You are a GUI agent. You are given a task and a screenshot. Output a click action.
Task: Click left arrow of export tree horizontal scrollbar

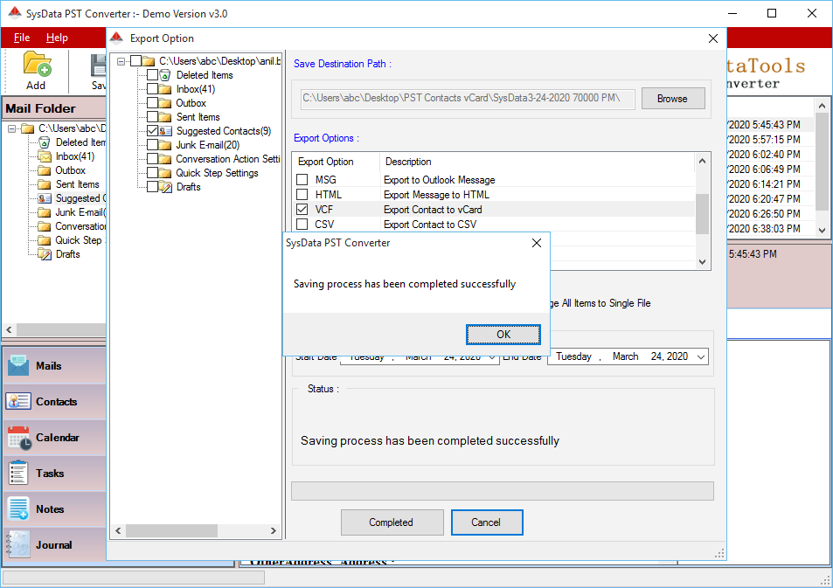(118, 530)
